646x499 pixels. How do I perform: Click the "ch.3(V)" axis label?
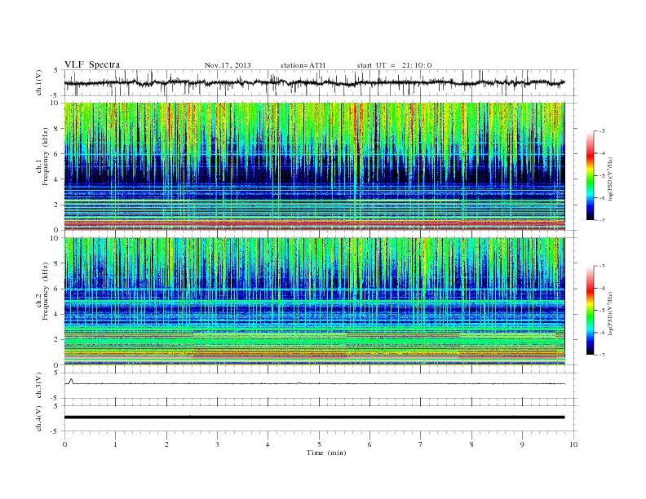[x=39, y=385]
